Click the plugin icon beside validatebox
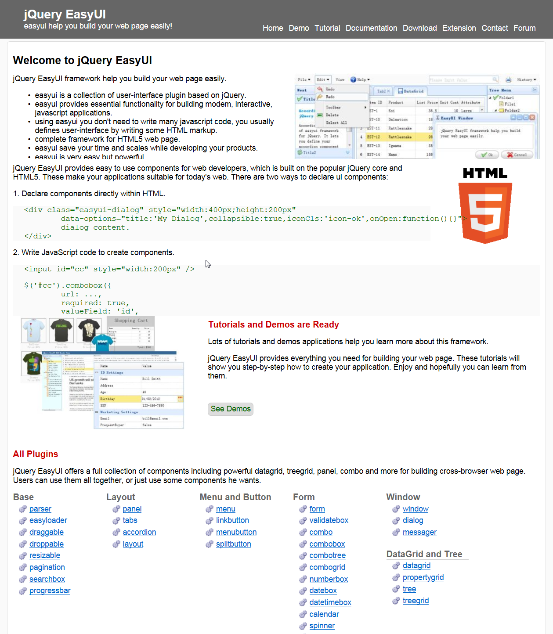The image size is (553, 634). point(303,521)
